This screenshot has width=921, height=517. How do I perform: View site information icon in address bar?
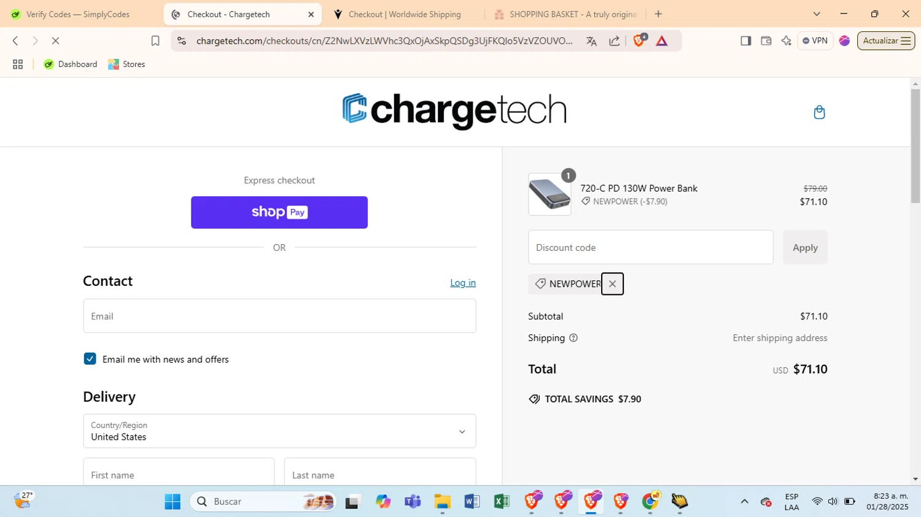pyautogui.click(x=181, y=41)
